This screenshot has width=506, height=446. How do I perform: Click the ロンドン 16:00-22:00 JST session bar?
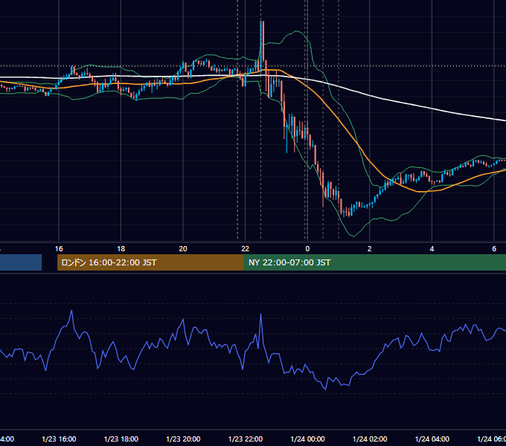pyautogui.click(x=150, y=262)
